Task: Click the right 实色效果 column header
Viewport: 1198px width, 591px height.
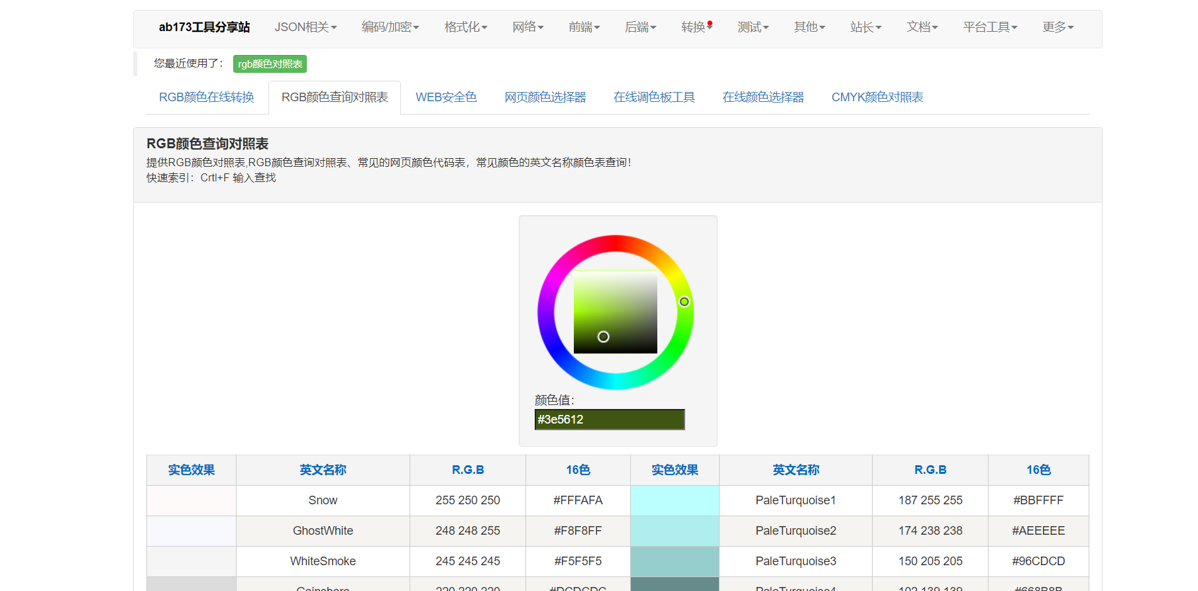Action: click(675, 470)
